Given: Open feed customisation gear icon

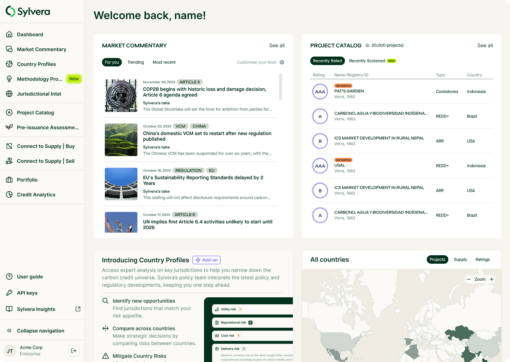Looking at the screenshot, I should pyautogui.click(x=282, y=62).
